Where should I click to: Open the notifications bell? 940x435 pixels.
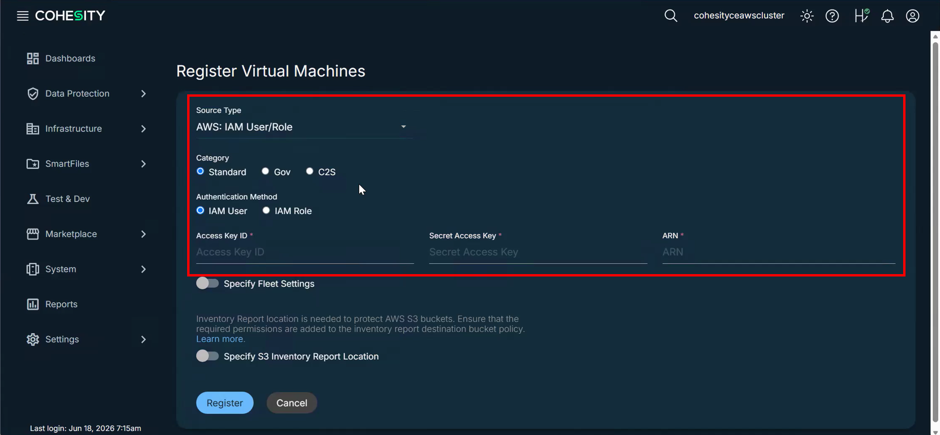click(x=888, y=16)
